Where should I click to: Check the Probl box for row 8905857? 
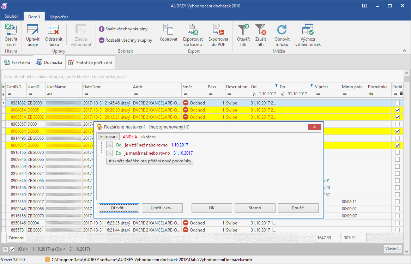point(397,124)
